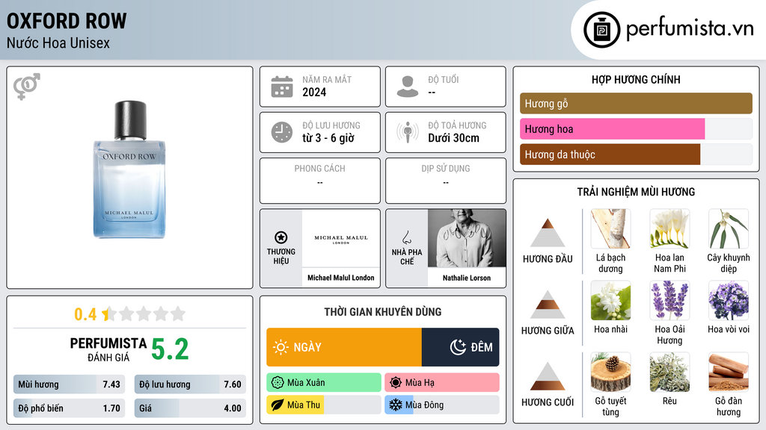Click the nose icon above Nhà Pha Chế

tap(406, 237)
